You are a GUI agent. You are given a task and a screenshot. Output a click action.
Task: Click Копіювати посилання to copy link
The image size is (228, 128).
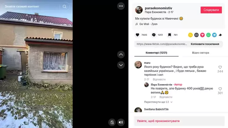click(205, 44)
